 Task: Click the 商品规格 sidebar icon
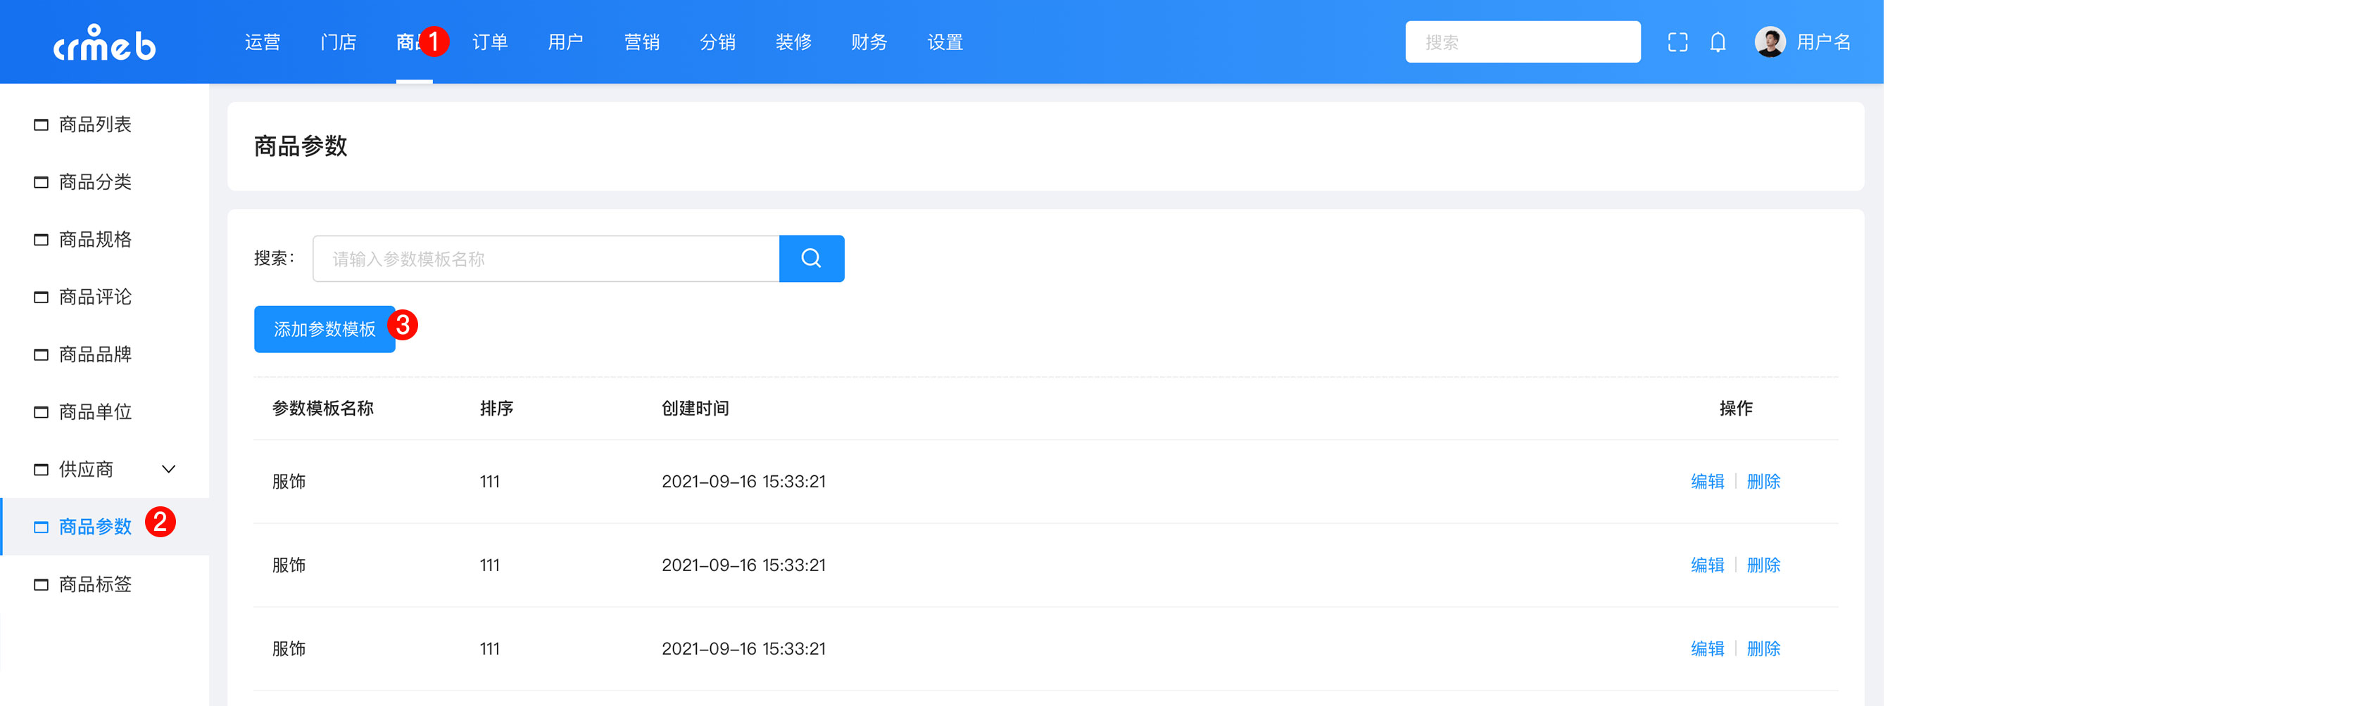point(42,240)
